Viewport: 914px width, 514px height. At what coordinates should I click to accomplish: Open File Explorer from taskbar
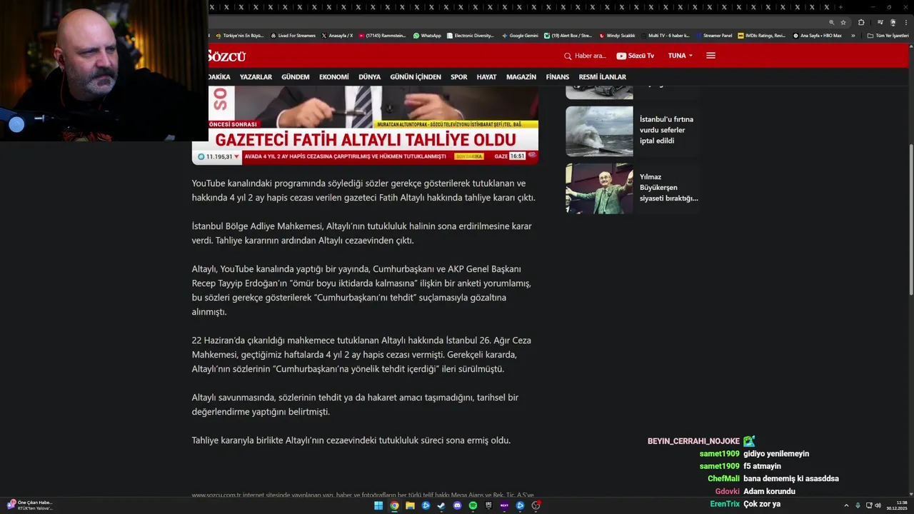(x=410, y=505)
